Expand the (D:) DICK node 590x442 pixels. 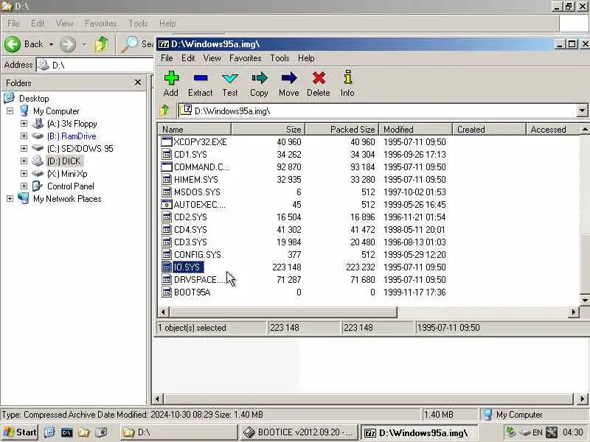pos(24,161)
